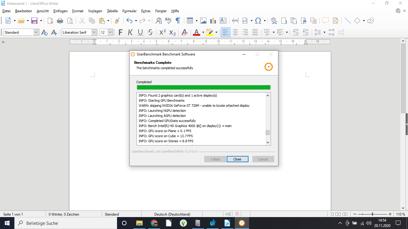The width and height of the screenshot is (408, 229).
Task: Undo the last action
Action: pyautogui.click(x=129, y=21)
